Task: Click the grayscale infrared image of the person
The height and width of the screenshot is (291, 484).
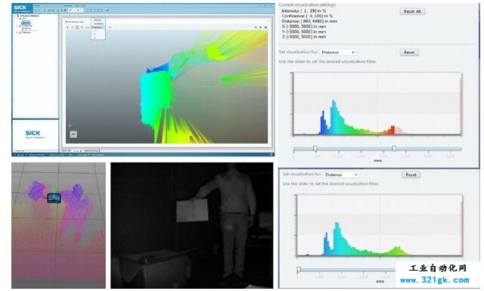Action: click(x=191, y=225)
